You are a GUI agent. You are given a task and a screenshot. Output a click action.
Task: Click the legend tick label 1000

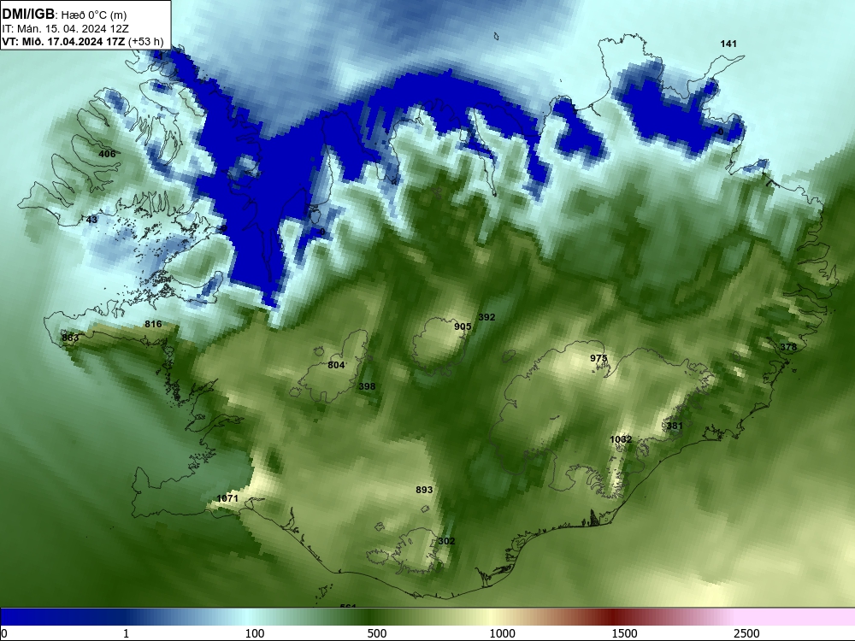[x=502, y=633]
